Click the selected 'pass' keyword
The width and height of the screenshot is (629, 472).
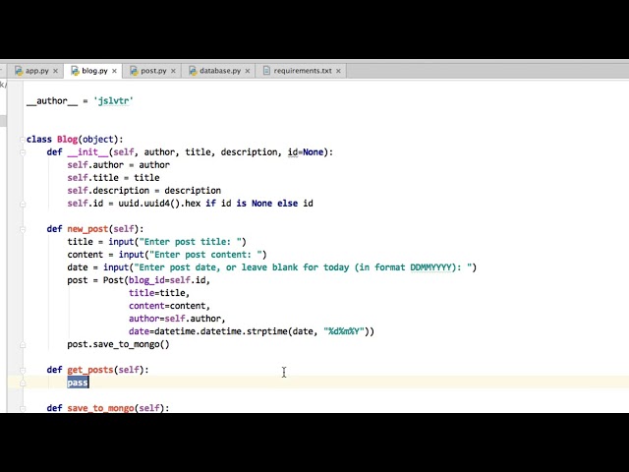pos(78,383)
